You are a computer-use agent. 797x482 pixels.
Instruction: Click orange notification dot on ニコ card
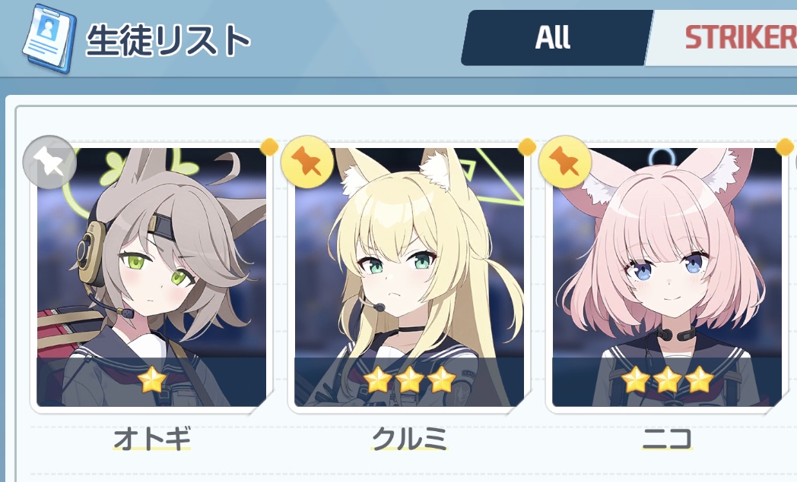[785, 146]
